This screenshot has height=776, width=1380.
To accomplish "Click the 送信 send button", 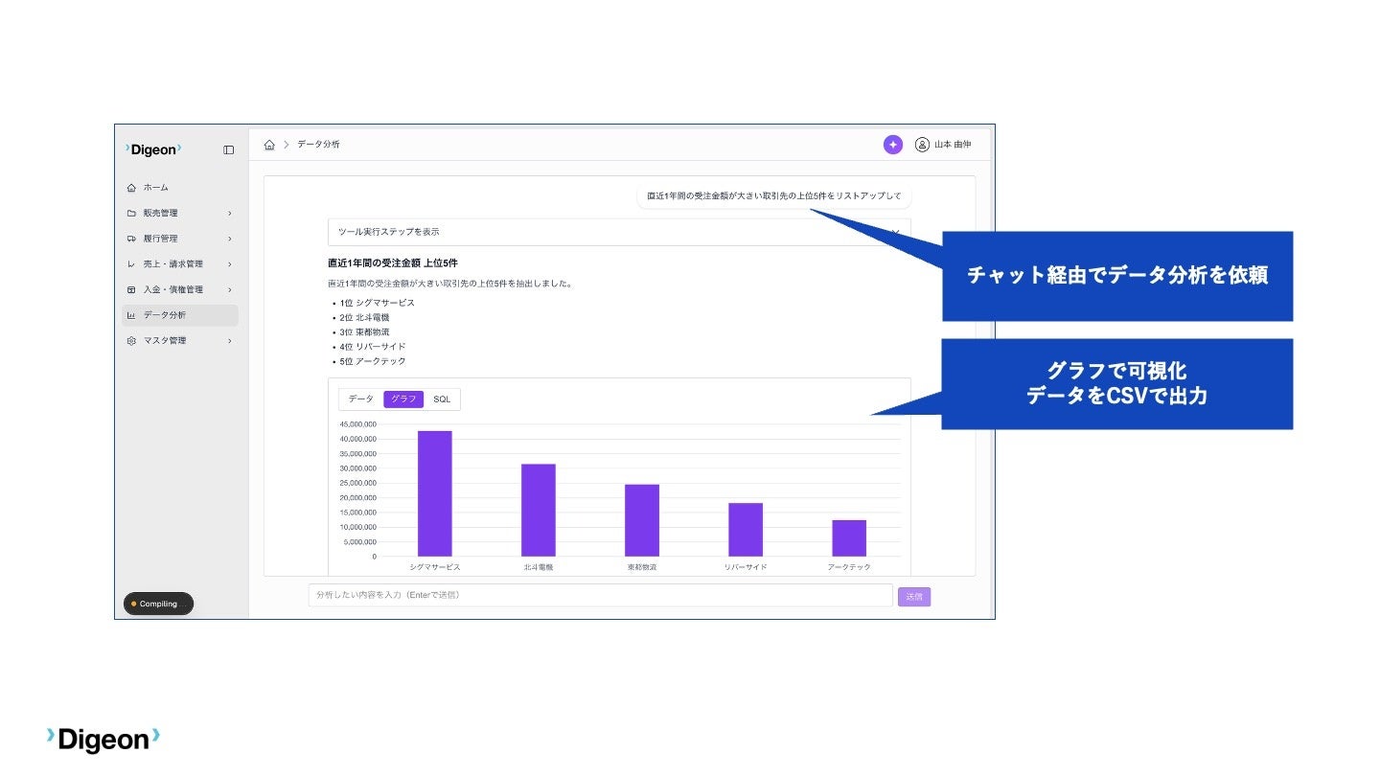I will coord(914,597).
